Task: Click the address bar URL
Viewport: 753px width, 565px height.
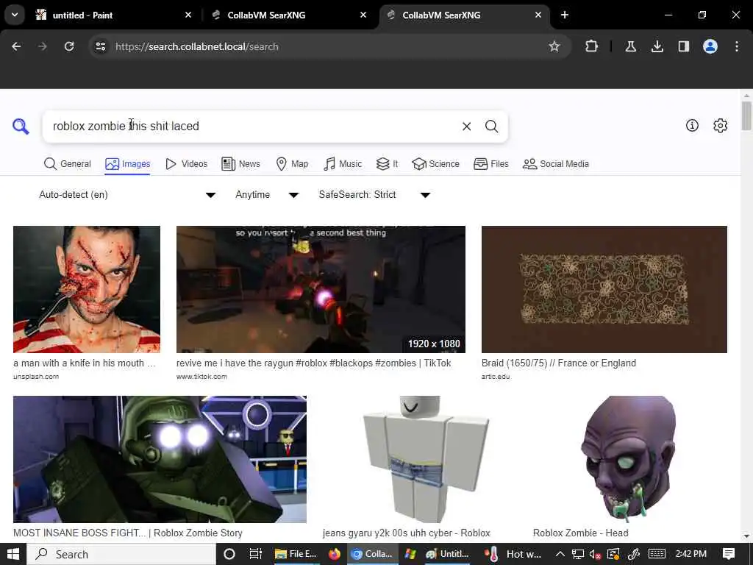Action: pyautogui.click(x=197, y=46)
